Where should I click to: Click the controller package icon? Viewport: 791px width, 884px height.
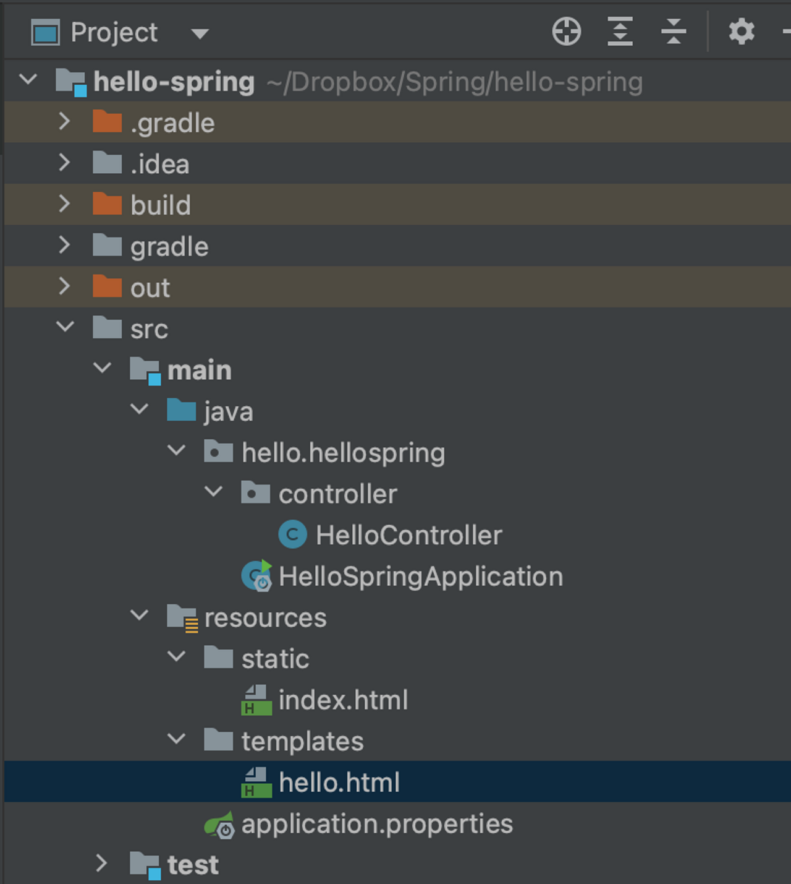[x=255, y=493]
